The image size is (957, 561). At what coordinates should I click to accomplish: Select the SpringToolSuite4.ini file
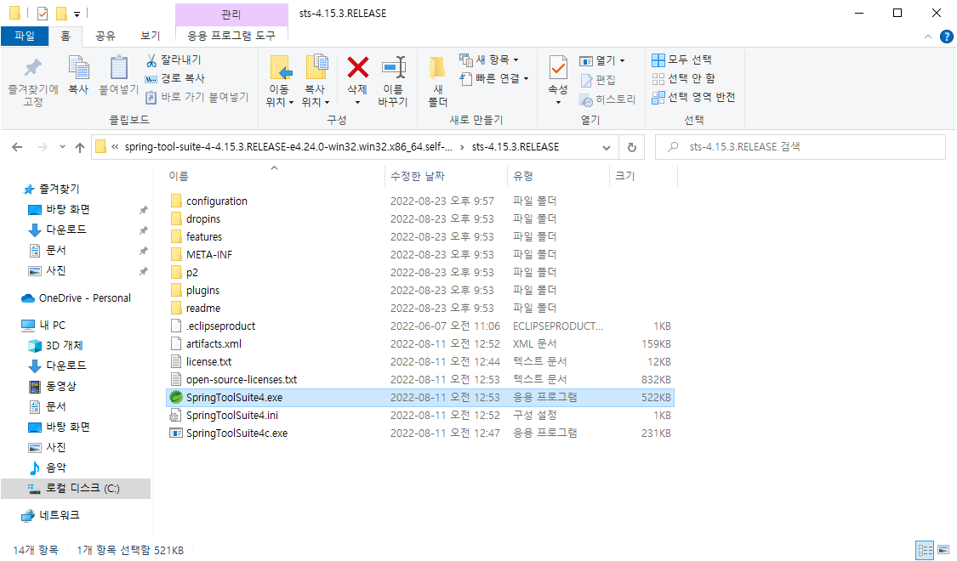(231, 416)
